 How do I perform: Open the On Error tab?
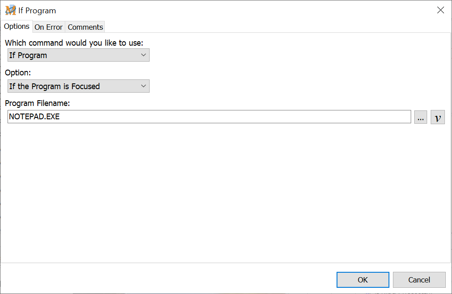(48, 27)
